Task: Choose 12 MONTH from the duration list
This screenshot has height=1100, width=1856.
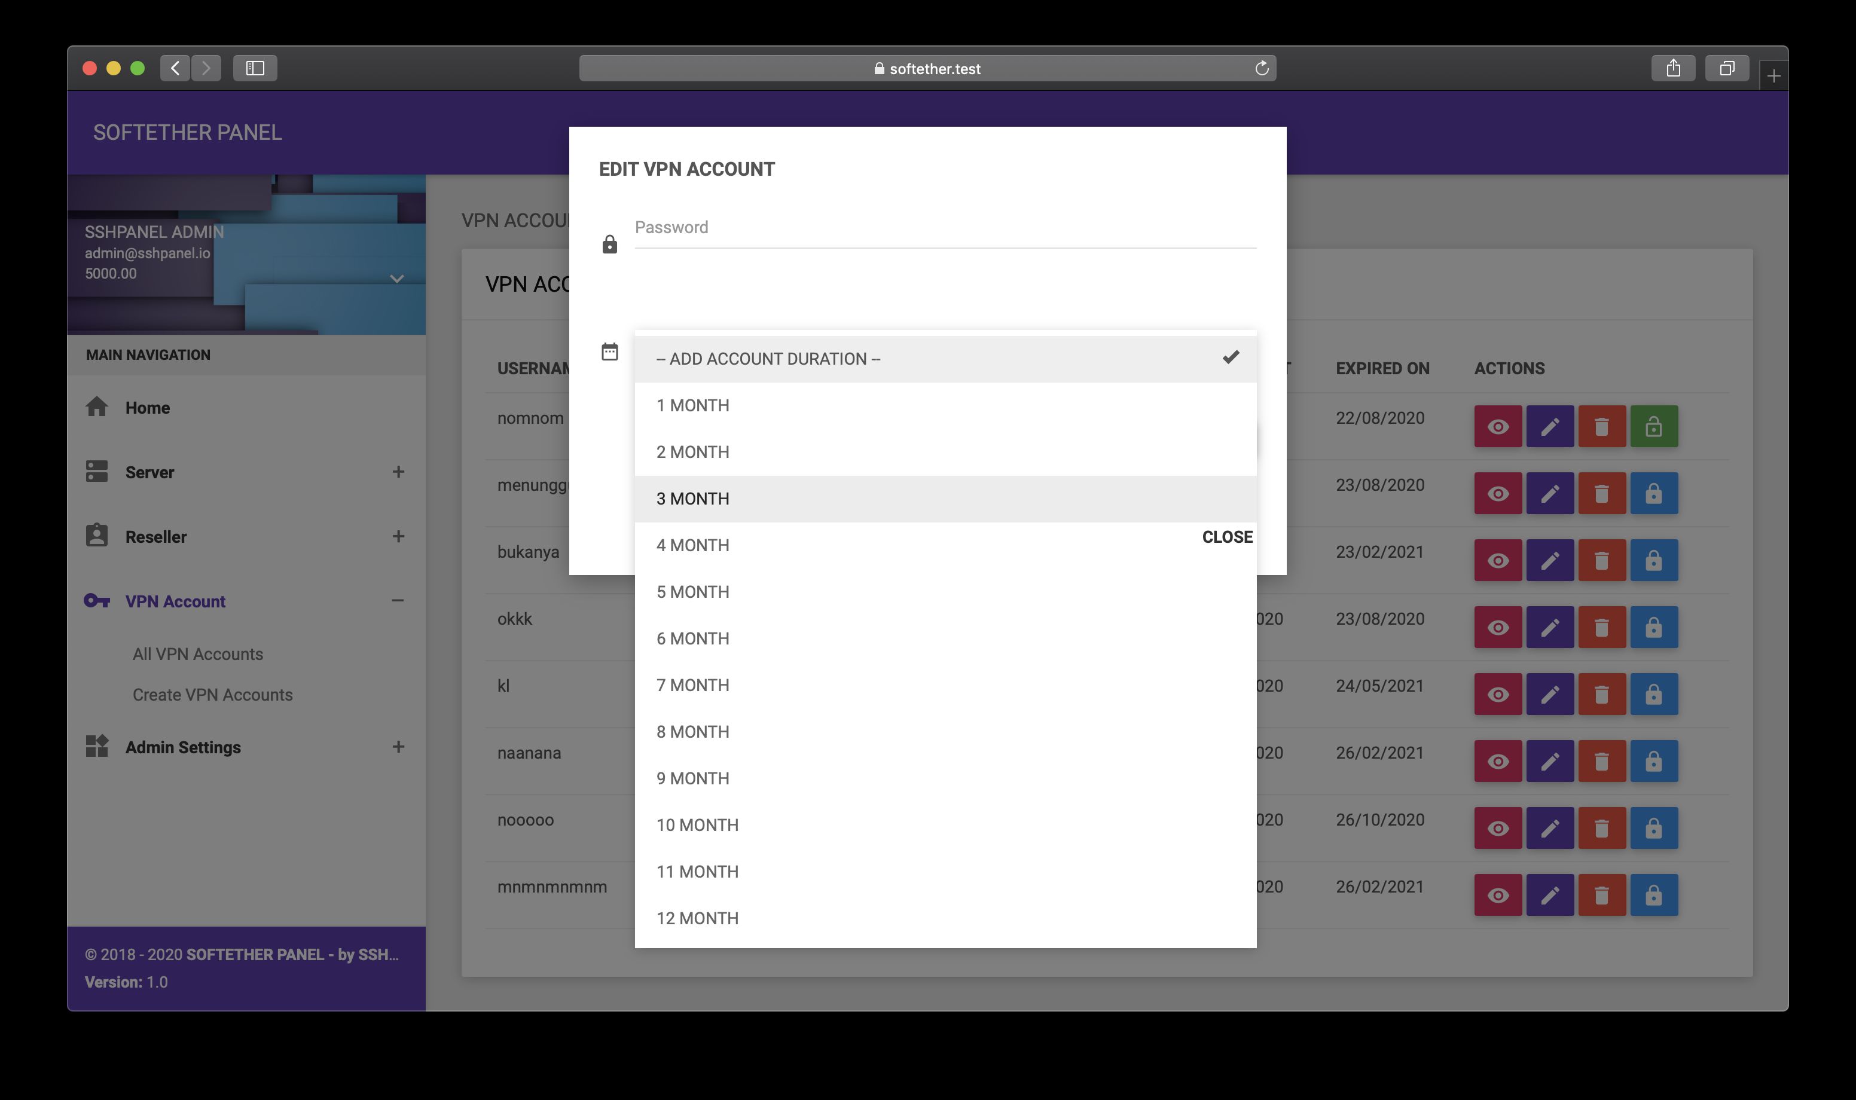Action: coord(944,918)
